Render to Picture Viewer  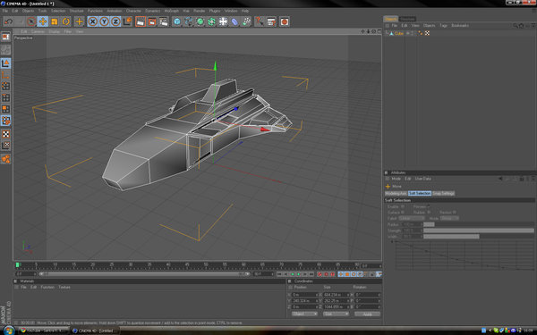click(x=152, y=21)
